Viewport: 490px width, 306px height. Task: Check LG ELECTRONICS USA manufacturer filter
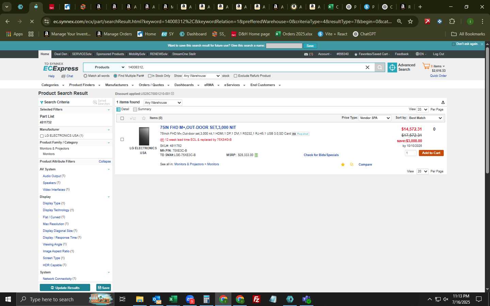(42, 136)
